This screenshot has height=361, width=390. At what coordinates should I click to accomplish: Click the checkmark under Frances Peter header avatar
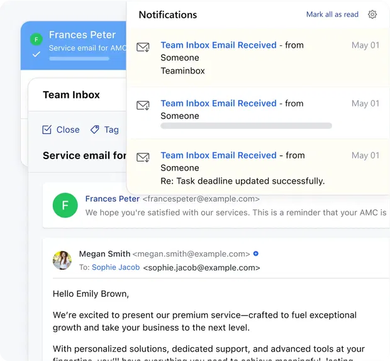(36, 54)
